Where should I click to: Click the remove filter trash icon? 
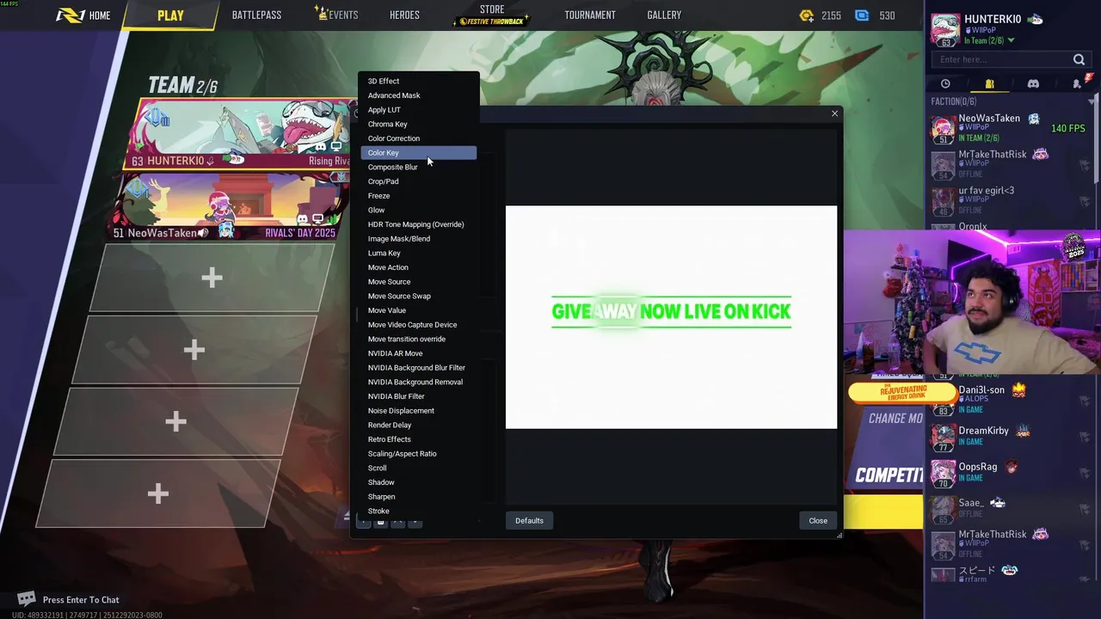point(381,522)
